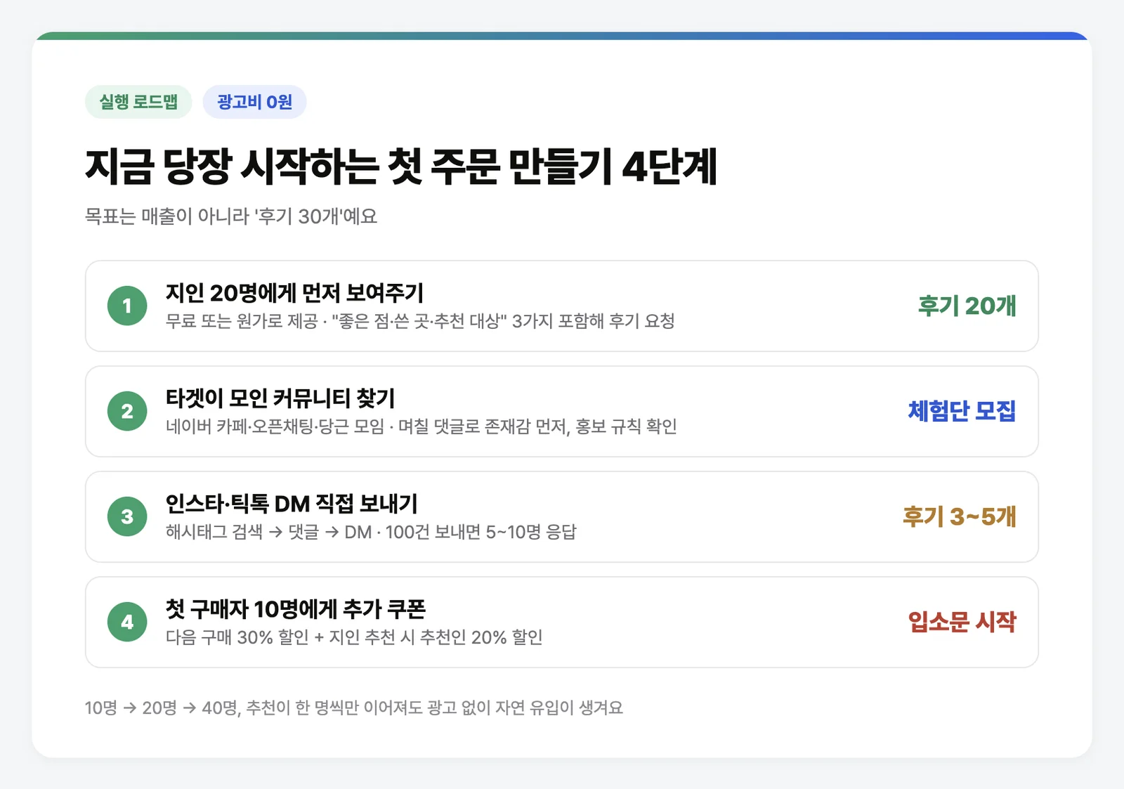Click the subtitle about 후기 30개 goal
Screen dimensions: 1124x789
231,216
